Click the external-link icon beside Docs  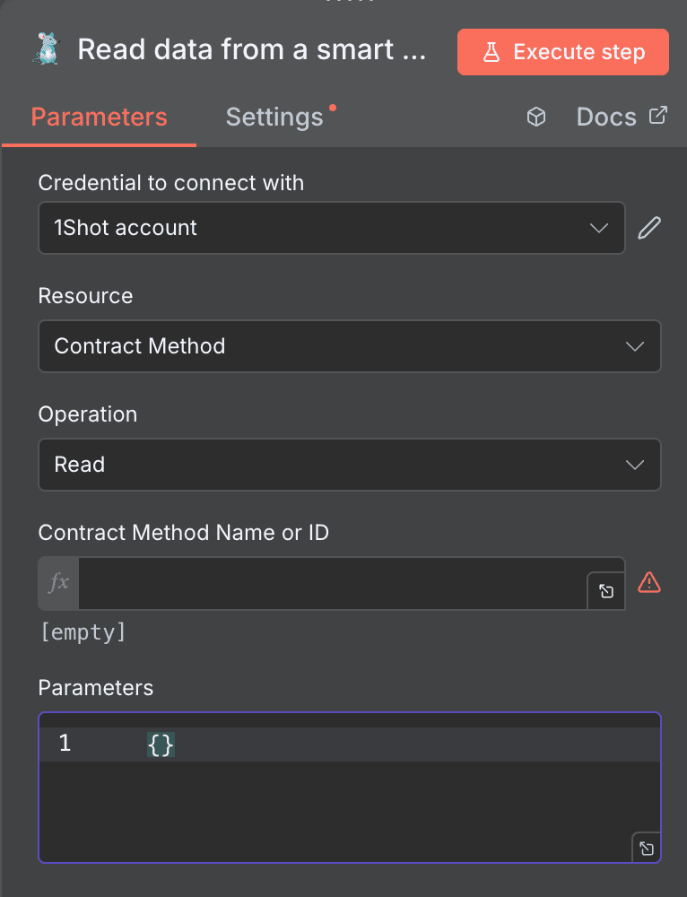tap(657, 115)
